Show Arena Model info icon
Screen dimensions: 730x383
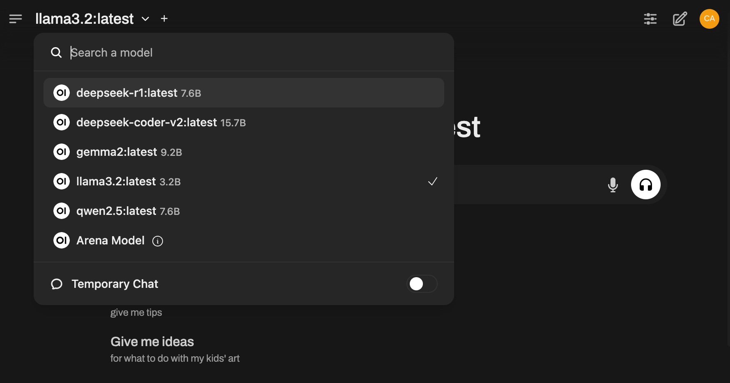pyautogui.click(x=158, y=241)
